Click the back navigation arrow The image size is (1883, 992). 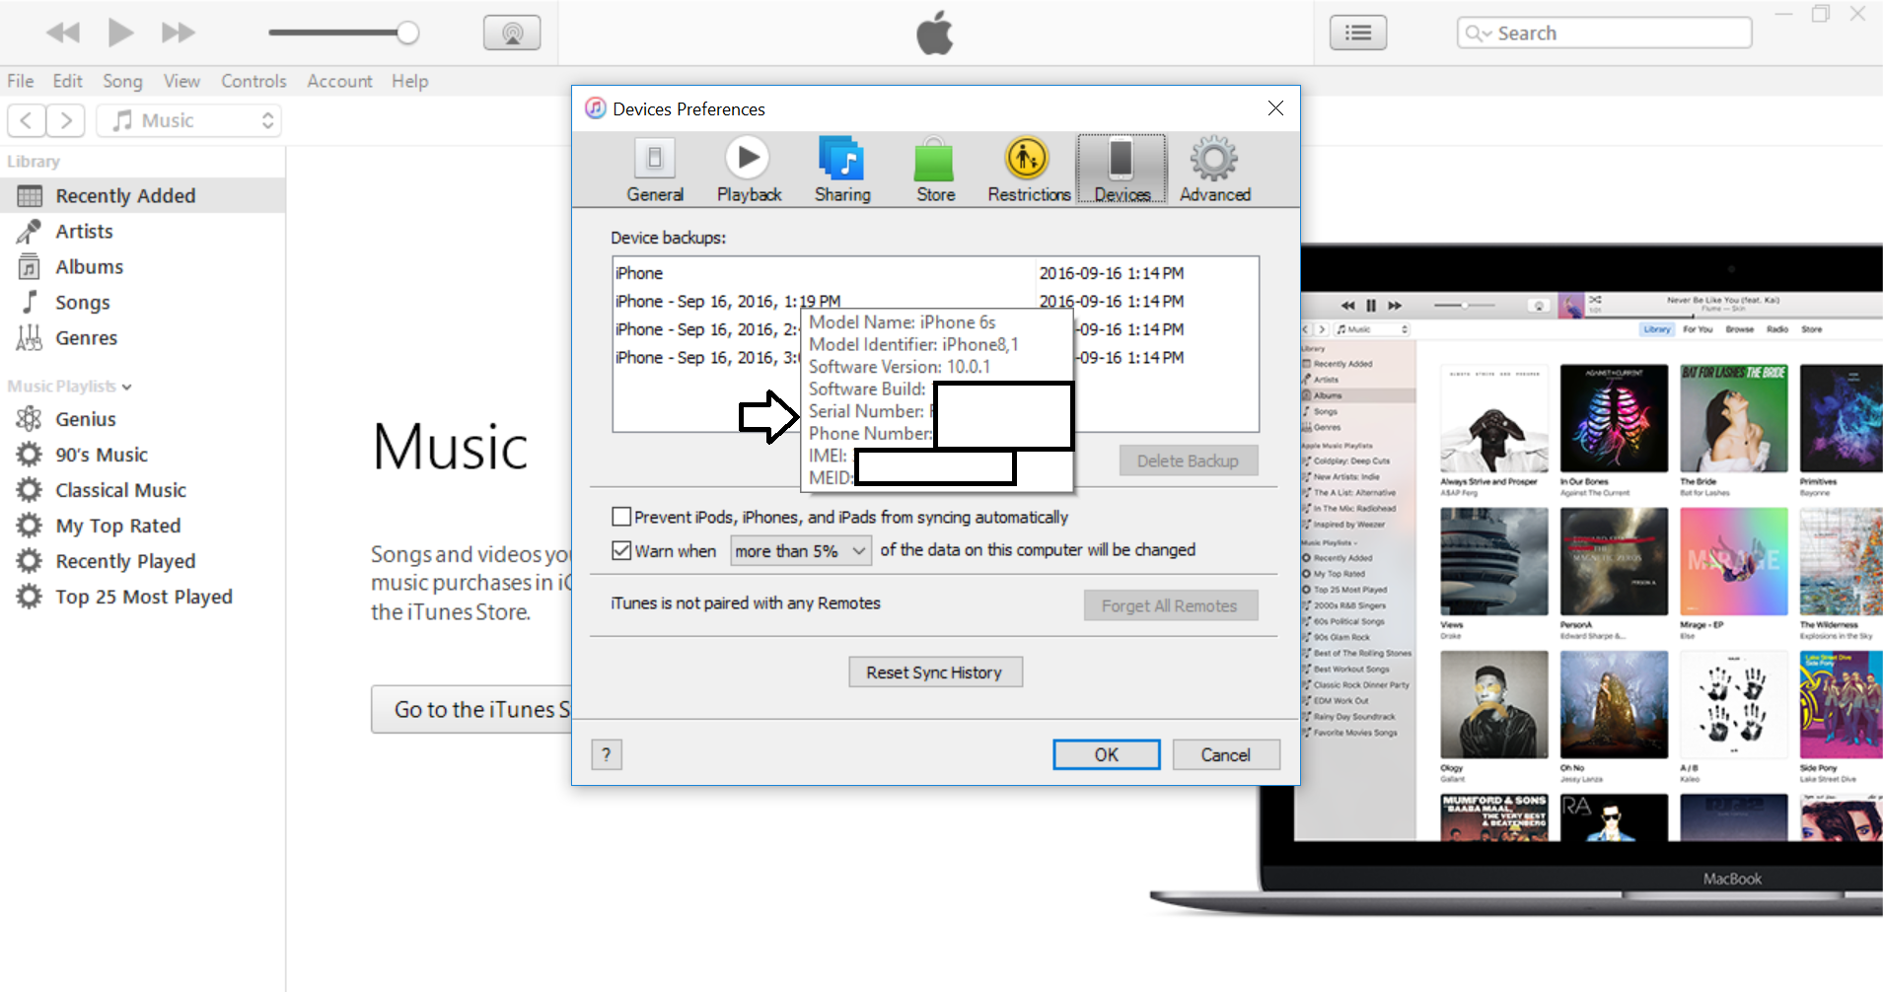click(x=27, y=120)
